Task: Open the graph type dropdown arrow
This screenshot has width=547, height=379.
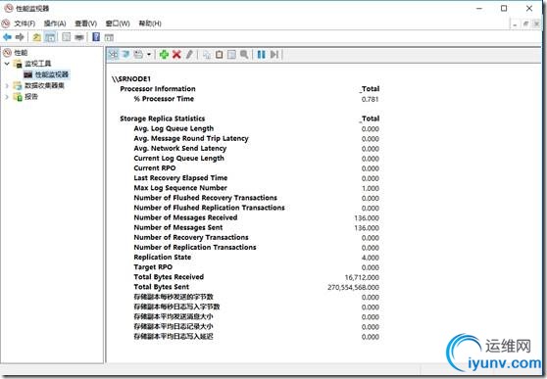Action: [x=149, y=55]
